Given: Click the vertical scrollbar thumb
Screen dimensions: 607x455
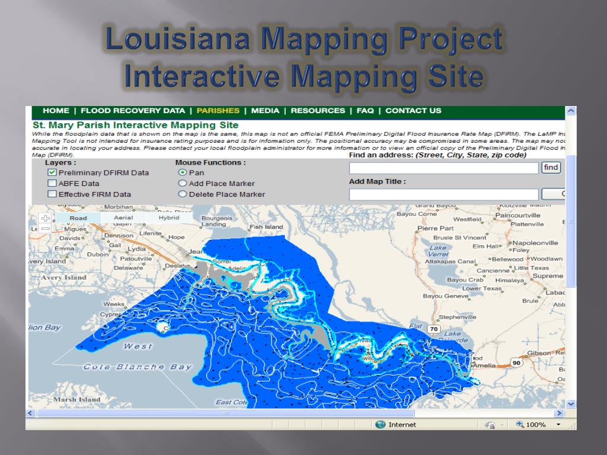Looking at the screenshot, I should tap(571, 220).
